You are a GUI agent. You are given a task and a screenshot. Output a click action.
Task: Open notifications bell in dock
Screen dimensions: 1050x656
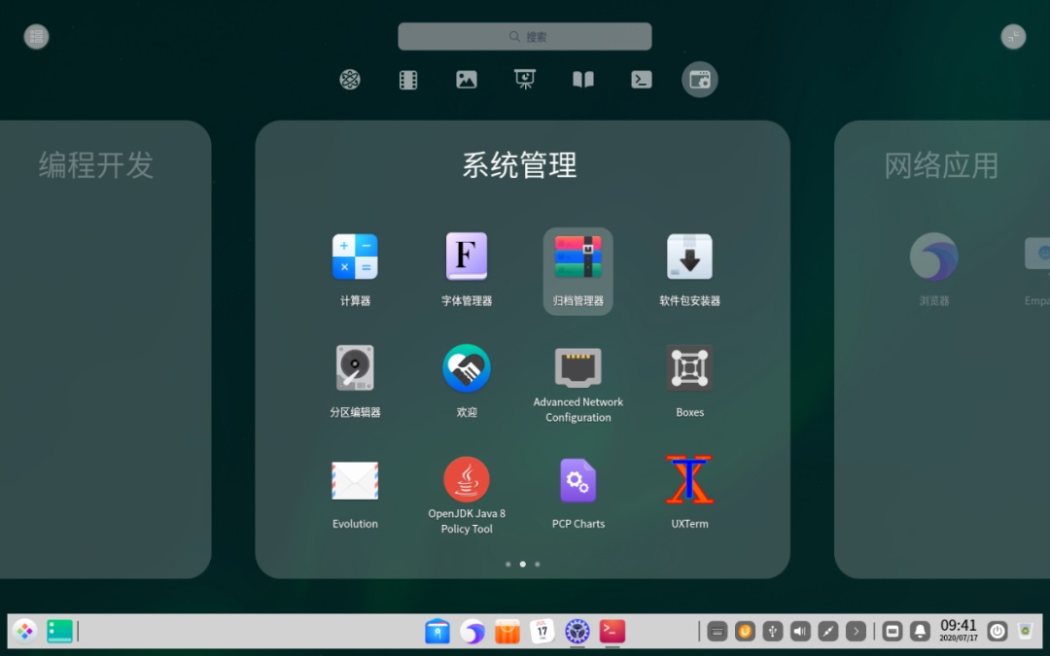[x=920, y=632]
